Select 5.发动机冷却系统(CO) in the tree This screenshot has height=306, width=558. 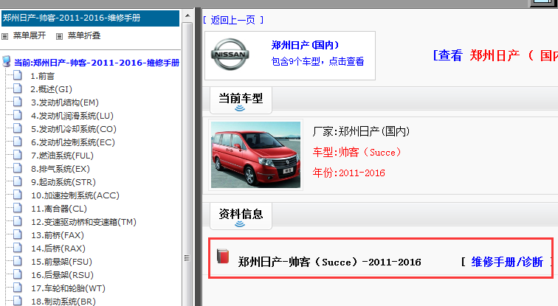73,129
